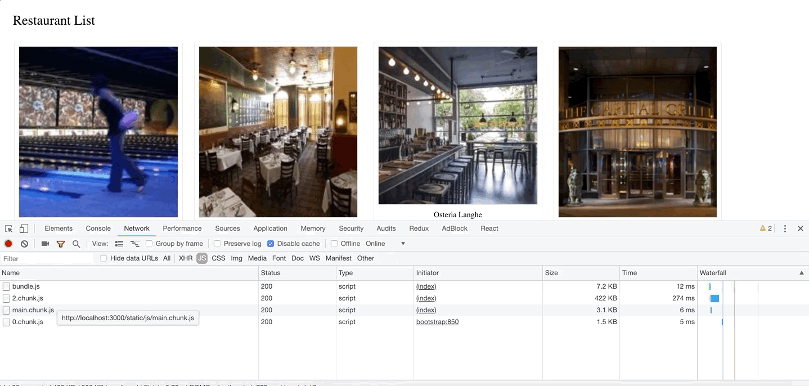Image resolution: width=809 pixels, height=386 pixels.
Task: Open the Performance tab
Action: (x=182, y=228)
